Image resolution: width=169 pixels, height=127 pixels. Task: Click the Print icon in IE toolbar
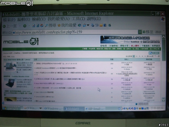click(x=92, y=25)
